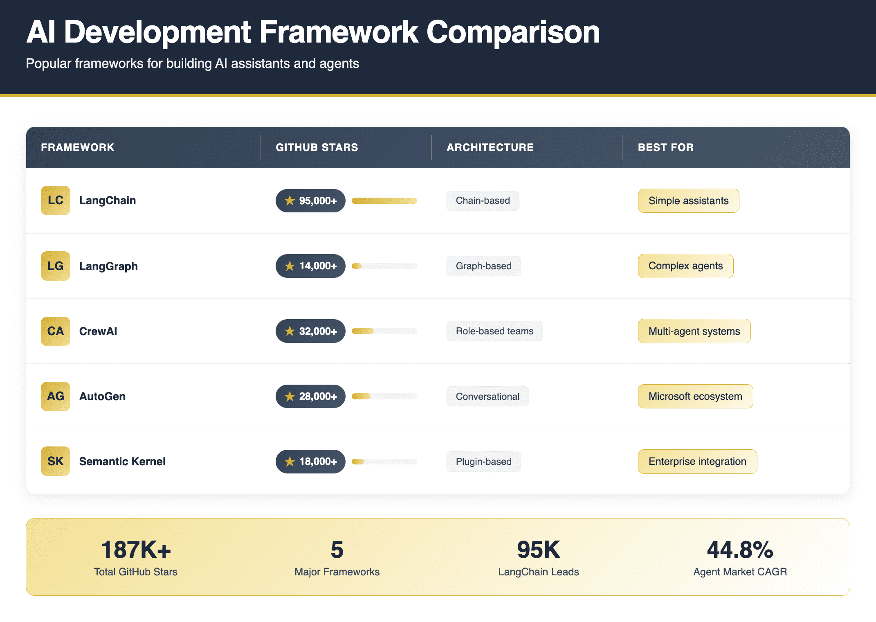Click the Total GitHub Stars label
The width and height of the screenshot is (876, 622).
coord(136,572)
